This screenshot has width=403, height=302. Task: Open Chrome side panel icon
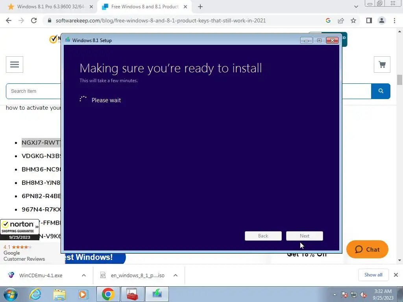coord(369,20)
